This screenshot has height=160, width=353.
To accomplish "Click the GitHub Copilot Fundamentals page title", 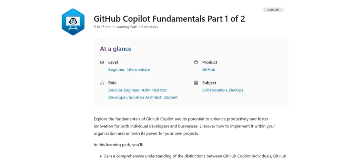I will click(x=169, y=19).
